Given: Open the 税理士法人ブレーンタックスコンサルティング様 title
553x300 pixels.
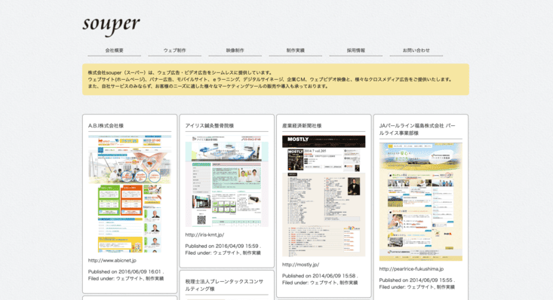Looking at the screenshot, I should pyautogui.click(x=224, y=285).
